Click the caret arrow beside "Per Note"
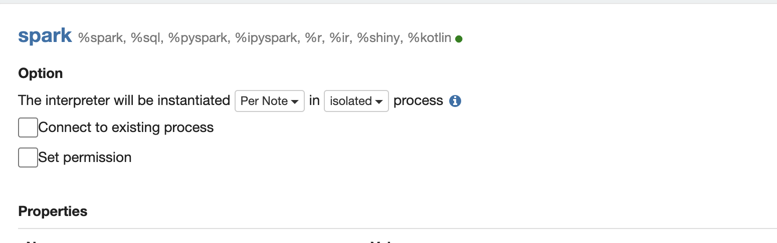 [x=295, y=101]
